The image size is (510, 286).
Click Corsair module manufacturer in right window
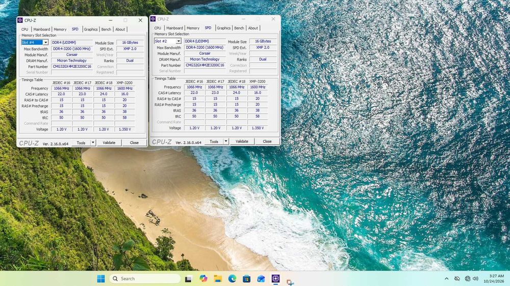point(205,53)
